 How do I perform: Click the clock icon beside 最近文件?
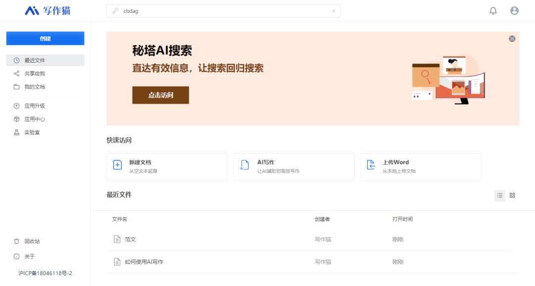coord(16,60)
